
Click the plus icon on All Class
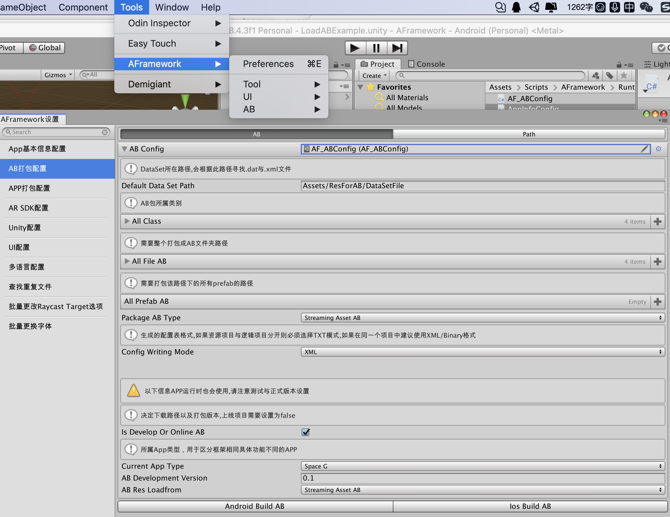(658, 221)
